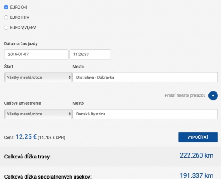Click the 12.25 € price value
221x179 pixels.
coord(26,137)
